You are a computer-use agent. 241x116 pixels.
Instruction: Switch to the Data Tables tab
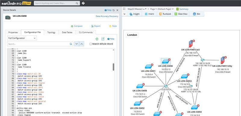[67, 32]
